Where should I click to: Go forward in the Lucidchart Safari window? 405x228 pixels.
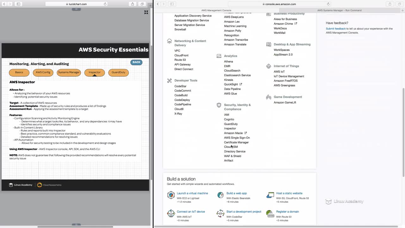tap(10, 4)
